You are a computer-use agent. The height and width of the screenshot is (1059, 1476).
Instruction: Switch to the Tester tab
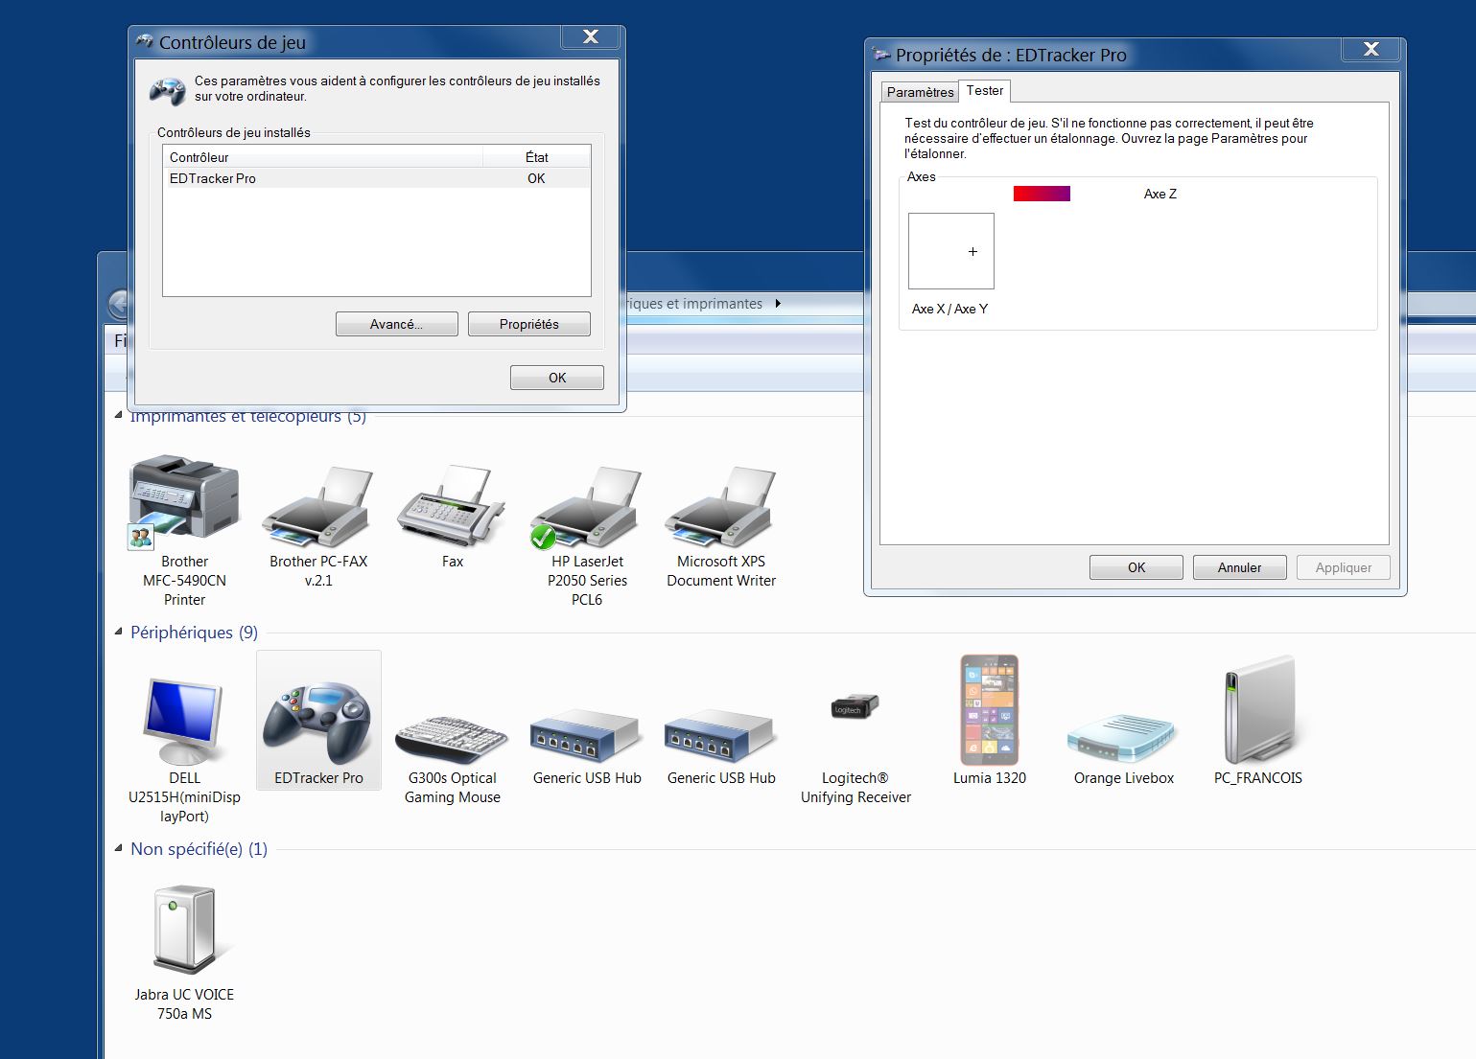click(985, 90)
